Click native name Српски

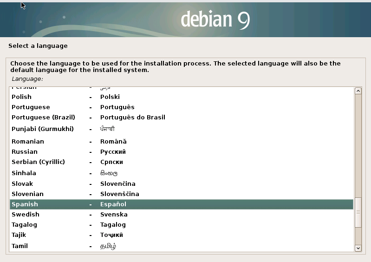coord(111,162)
